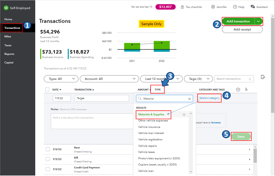Click the attachment paperclip column icon
Screen dimensions: 275x176
(x=246, y=90)
